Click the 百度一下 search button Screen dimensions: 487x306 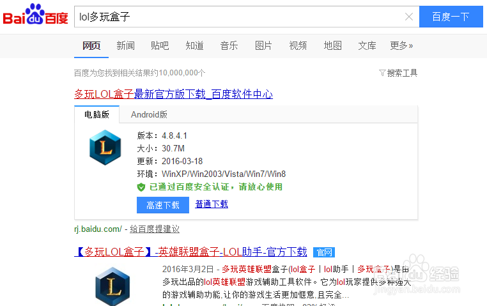coord(451,17)
